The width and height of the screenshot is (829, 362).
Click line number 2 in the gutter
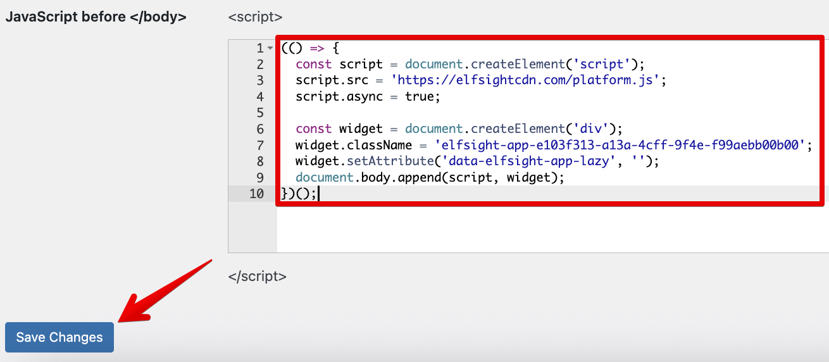point(260,65)
